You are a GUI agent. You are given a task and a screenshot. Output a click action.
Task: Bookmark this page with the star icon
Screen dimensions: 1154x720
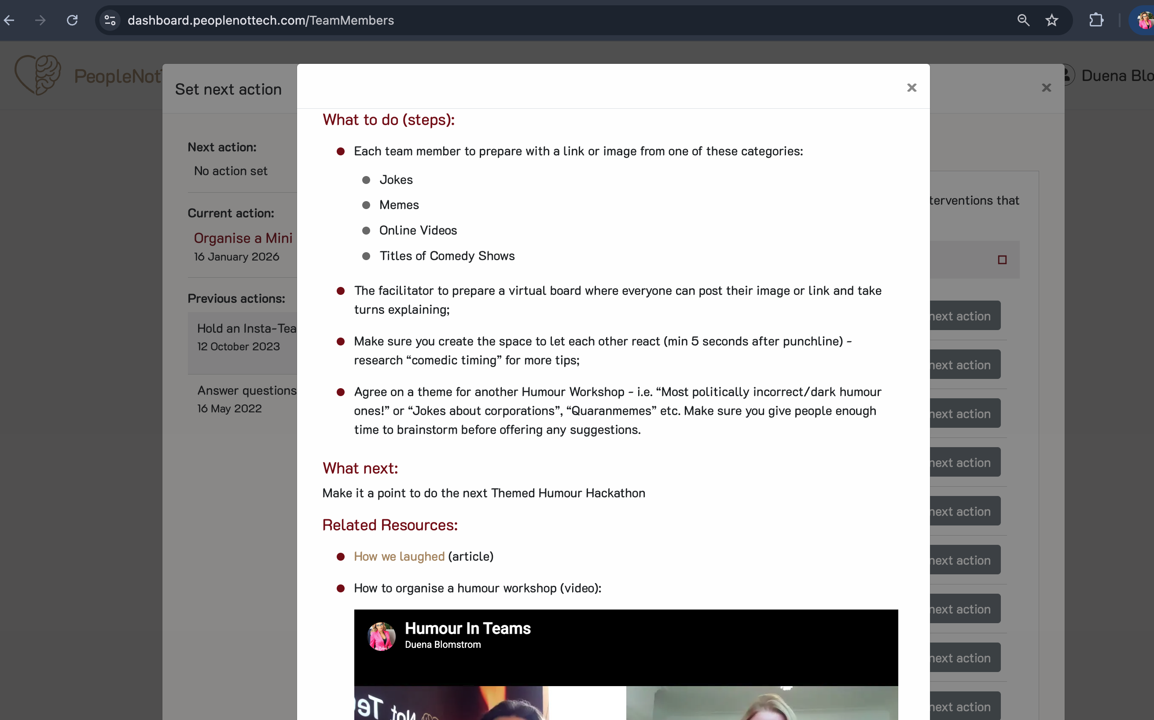[1051, 20]
